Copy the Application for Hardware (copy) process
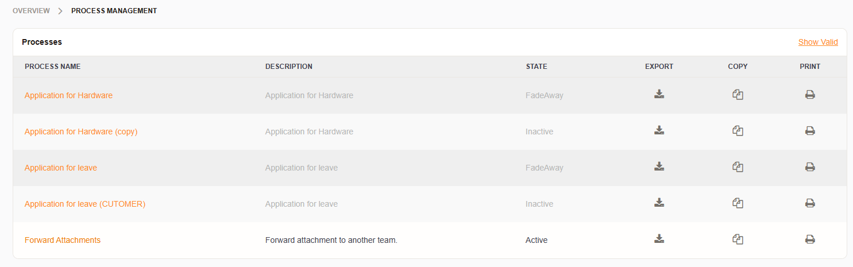 click(x=738, y=131)
